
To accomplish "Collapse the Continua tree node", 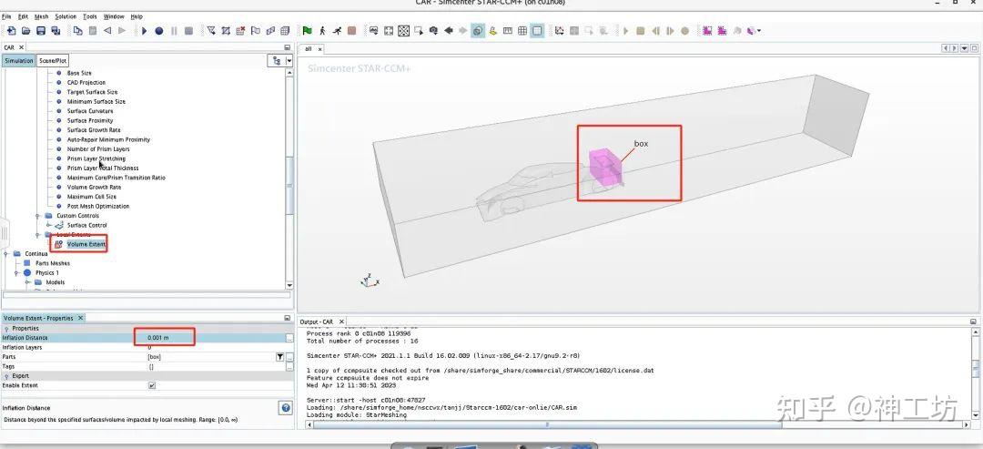I will coord(5,254).
